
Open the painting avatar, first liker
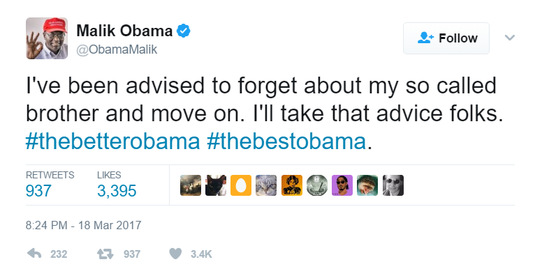point(191,185)
